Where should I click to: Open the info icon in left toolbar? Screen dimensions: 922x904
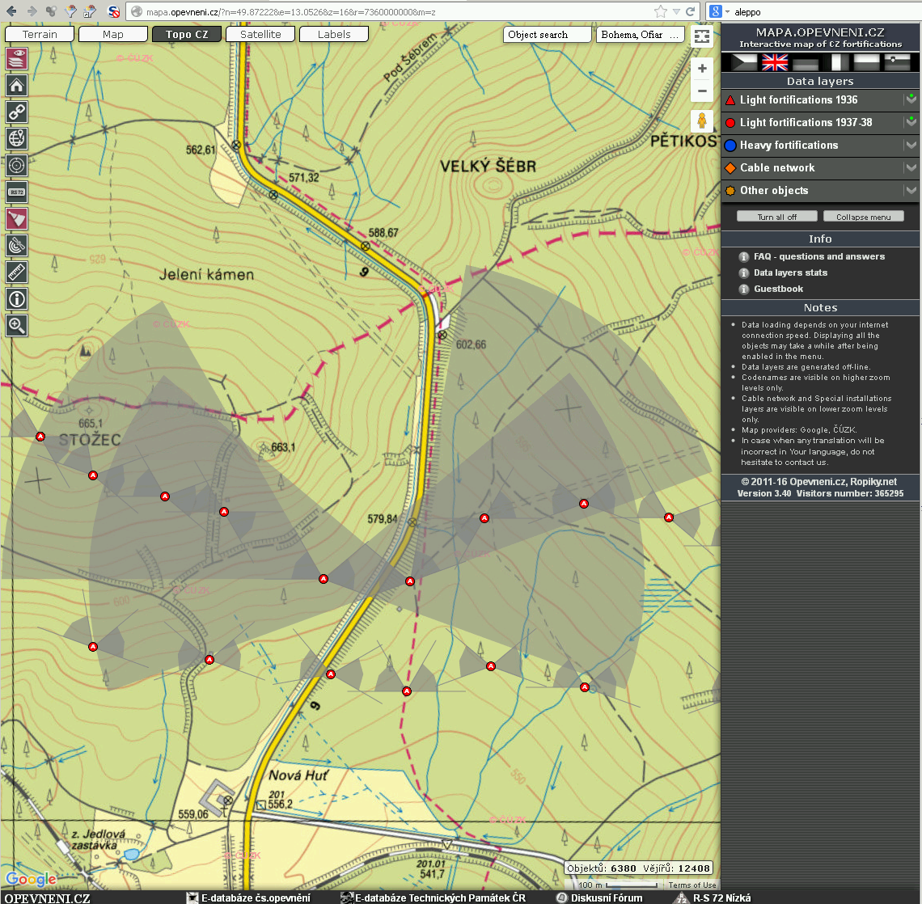click(x=17, y=298)
